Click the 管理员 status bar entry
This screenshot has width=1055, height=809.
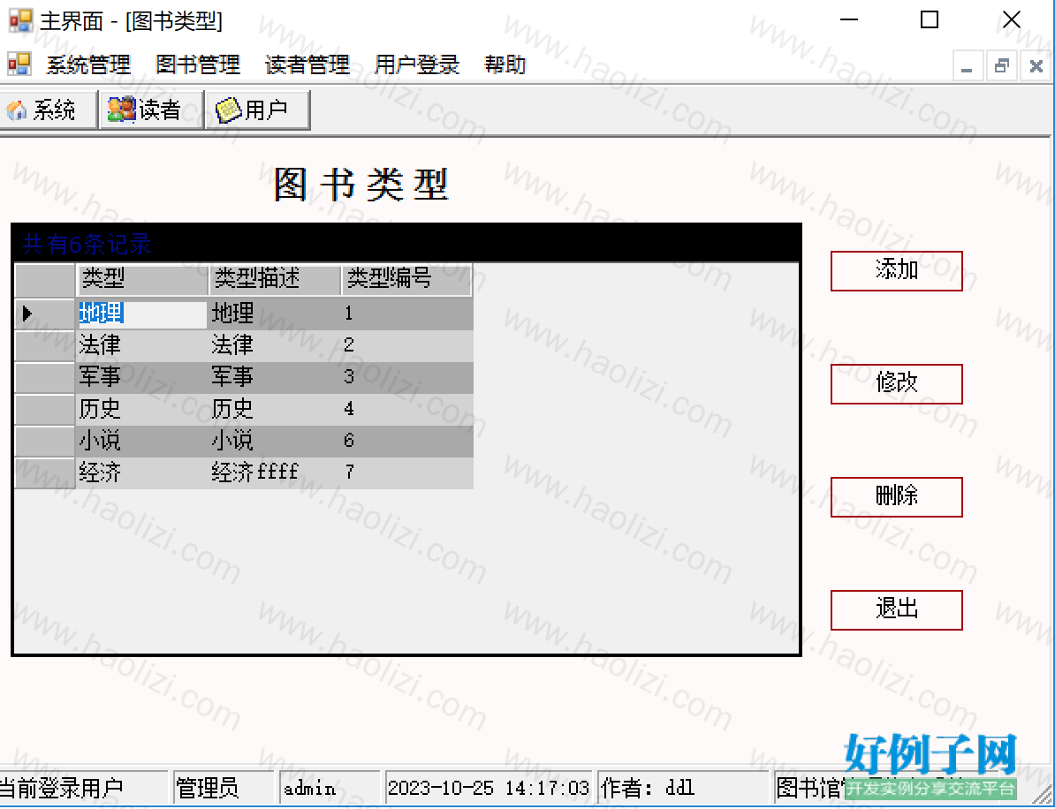click(224, 788)
